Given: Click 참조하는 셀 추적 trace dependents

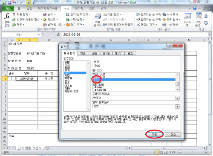Looking at the screenshot, I should pyautogui.click(x=148, y=20).
